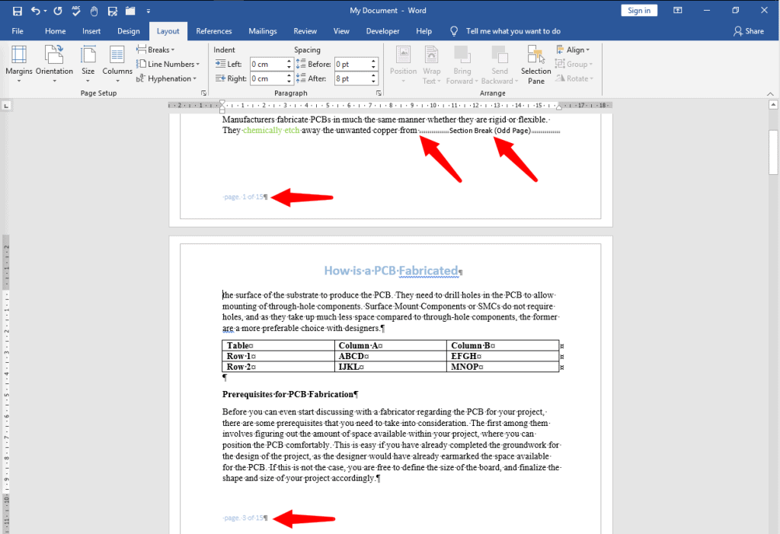Toggle Touch/Mouse mode icon
The width and height of the screenshot is (780, 534).
pyautogui.click(x=94, y=11)
